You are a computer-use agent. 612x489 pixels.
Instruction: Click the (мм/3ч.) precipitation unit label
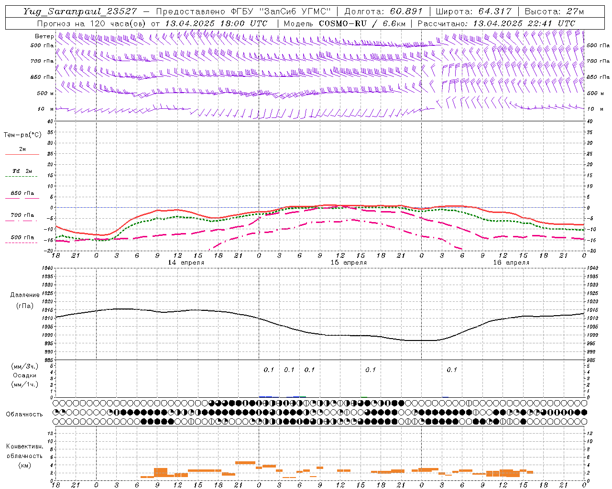coord(25,366)
